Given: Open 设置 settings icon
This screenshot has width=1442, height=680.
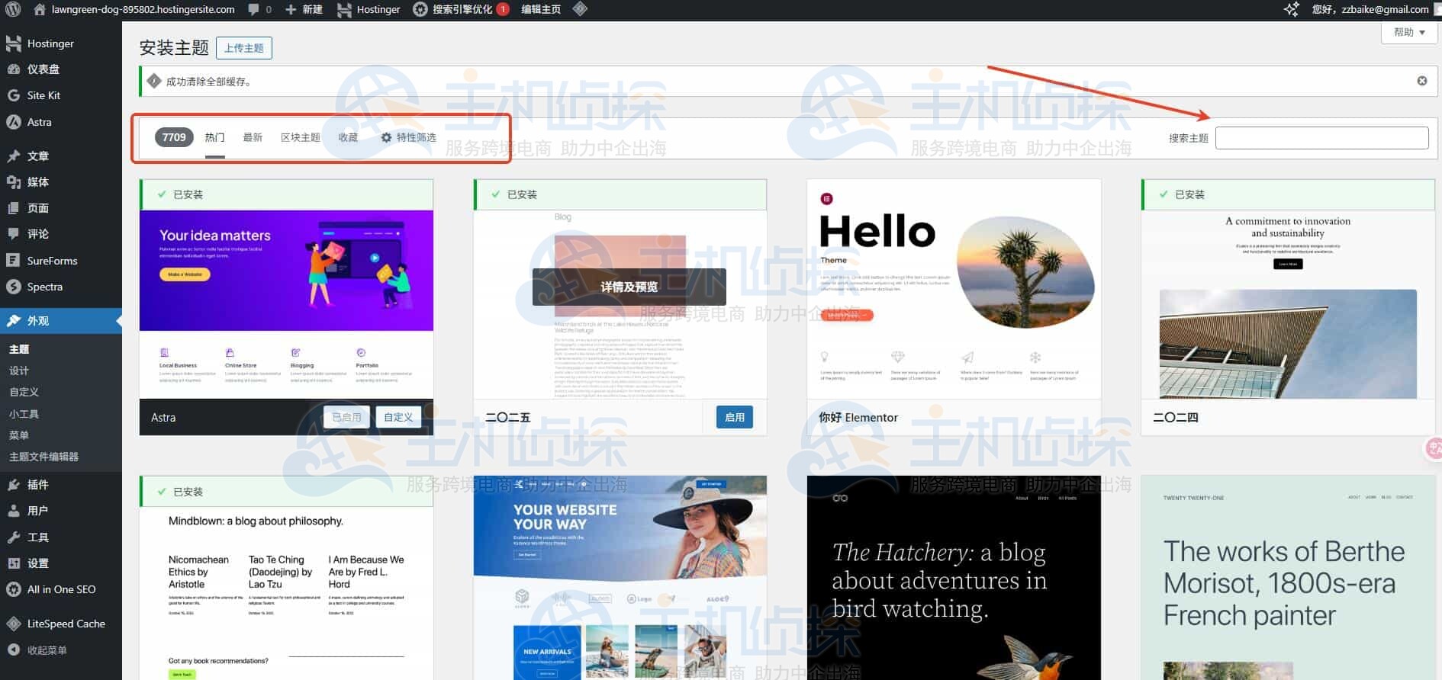Looking at the screenshot, I should (x=14, y=563).
